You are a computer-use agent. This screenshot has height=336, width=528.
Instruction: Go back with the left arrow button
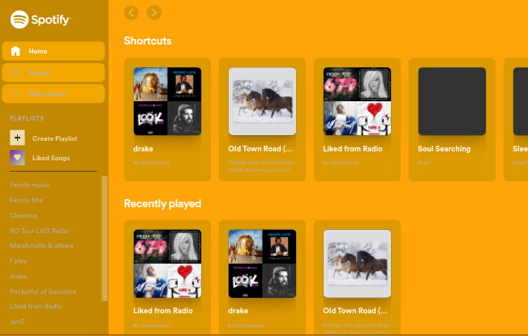click(x=131, y=13)
